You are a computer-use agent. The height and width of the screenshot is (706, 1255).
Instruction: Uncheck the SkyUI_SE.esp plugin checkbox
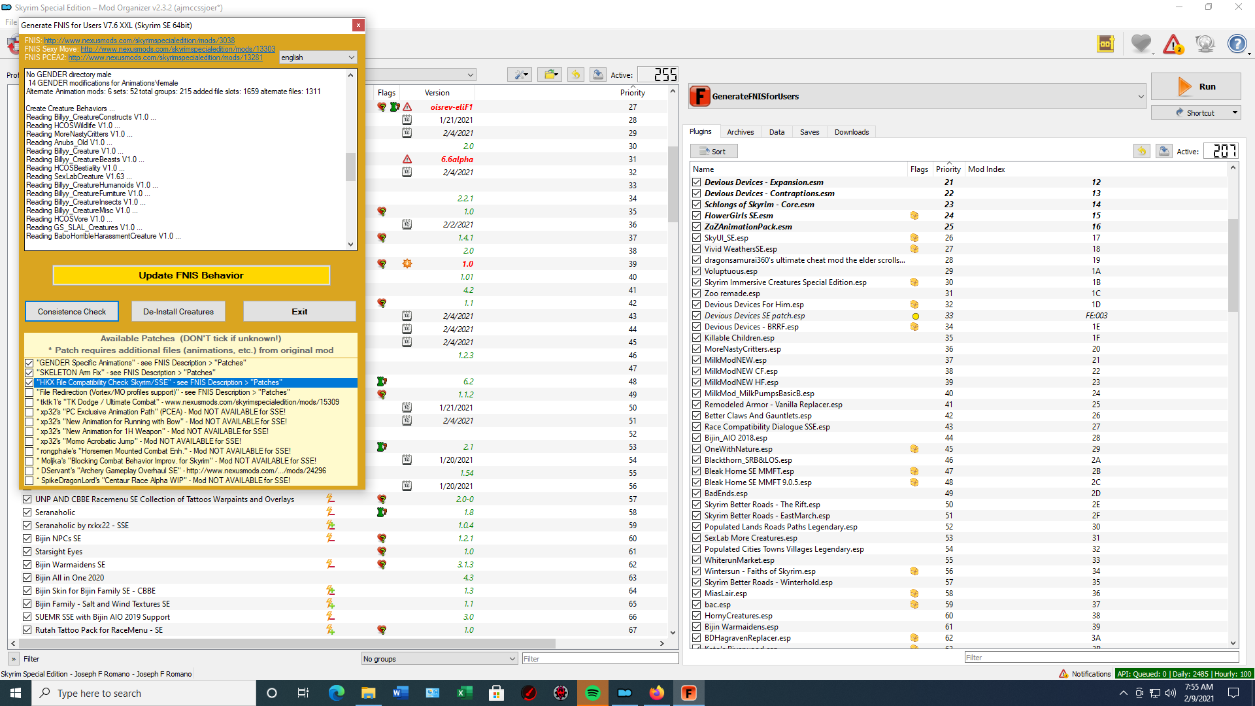point(697,238)
